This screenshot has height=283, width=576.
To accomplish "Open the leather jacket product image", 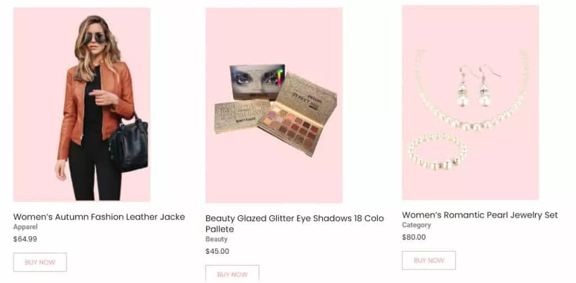I will [82, 105].
